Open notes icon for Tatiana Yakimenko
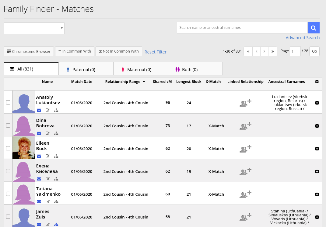Screen dimensions: 326x227 (47, 202)
